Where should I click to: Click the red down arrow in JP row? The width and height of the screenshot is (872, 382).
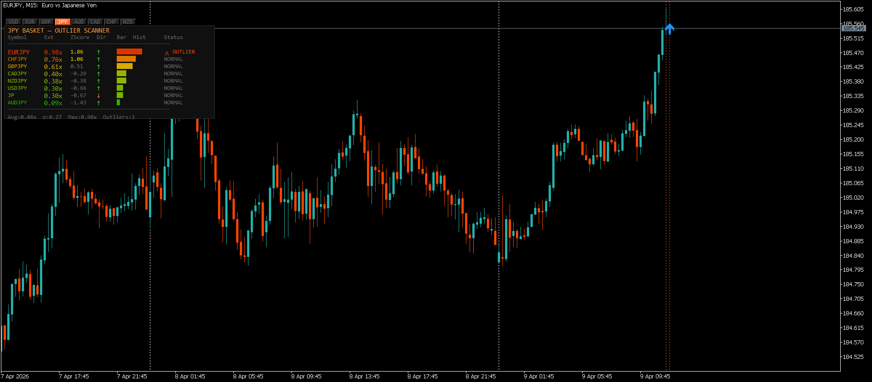pyautogui.click(x=99, y=96)
